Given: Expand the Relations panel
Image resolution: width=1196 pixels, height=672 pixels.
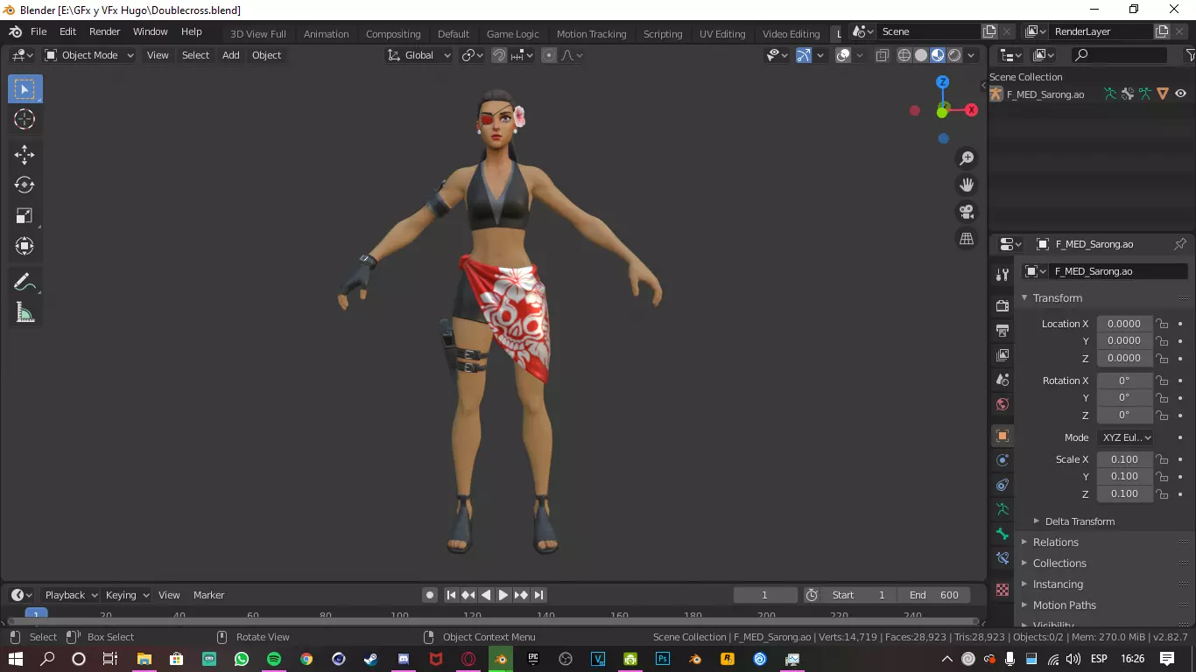Looking at the screenshot, I should pos(1056,542).
